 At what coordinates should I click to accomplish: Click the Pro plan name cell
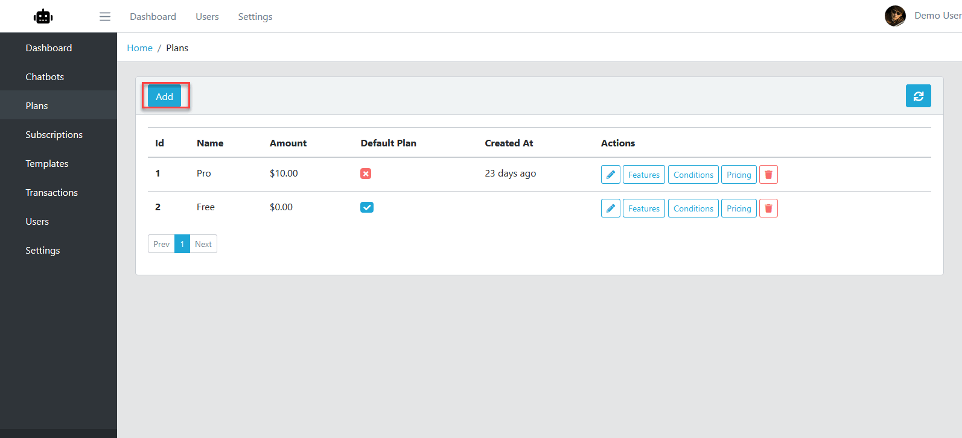click(x=204, y=174)
